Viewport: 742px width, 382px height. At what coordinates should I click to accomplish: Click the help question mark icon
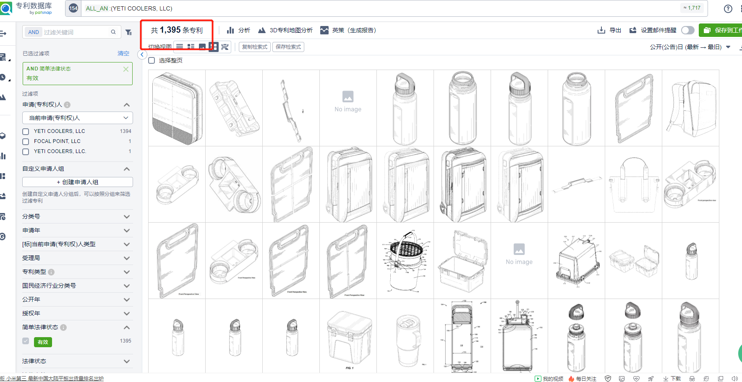[x=728, y=8]
